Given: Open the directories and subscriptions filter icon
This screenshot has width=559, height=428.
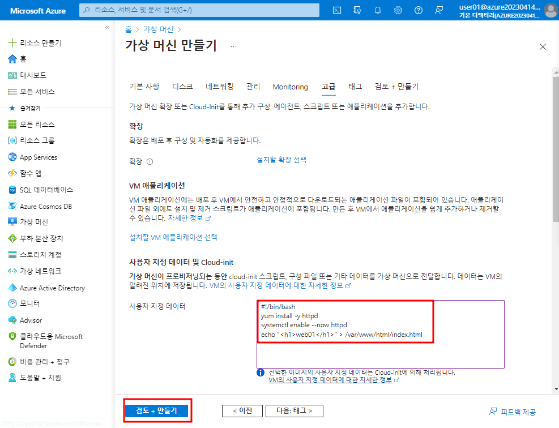Looking at the screenshot, I should (357, 10).
